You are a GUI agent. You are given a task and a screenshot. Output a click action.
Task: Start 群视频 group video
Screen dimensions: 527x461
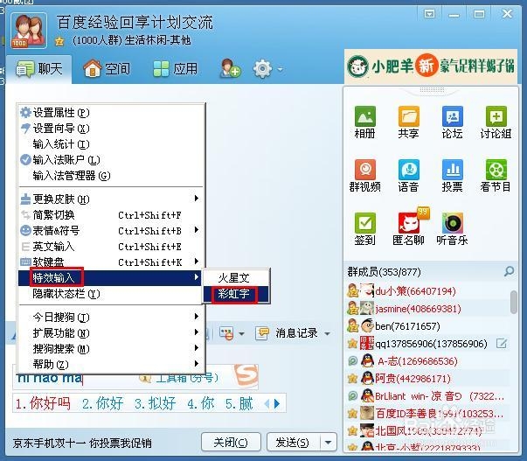364,176
